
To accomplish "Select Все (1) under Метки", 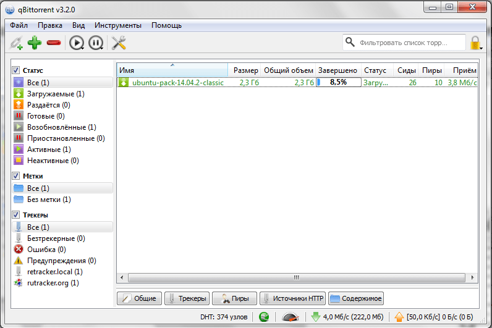I will pyautogui.click(x=63, y=188).
